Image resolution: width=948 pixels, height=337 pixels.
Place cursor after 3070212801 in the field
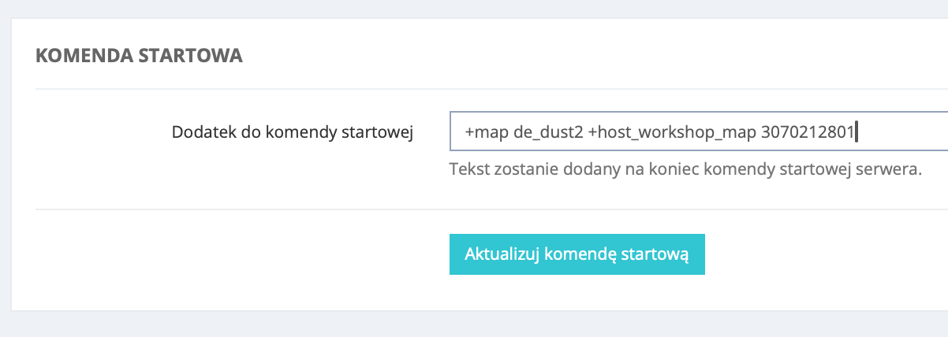coord(855,132)
